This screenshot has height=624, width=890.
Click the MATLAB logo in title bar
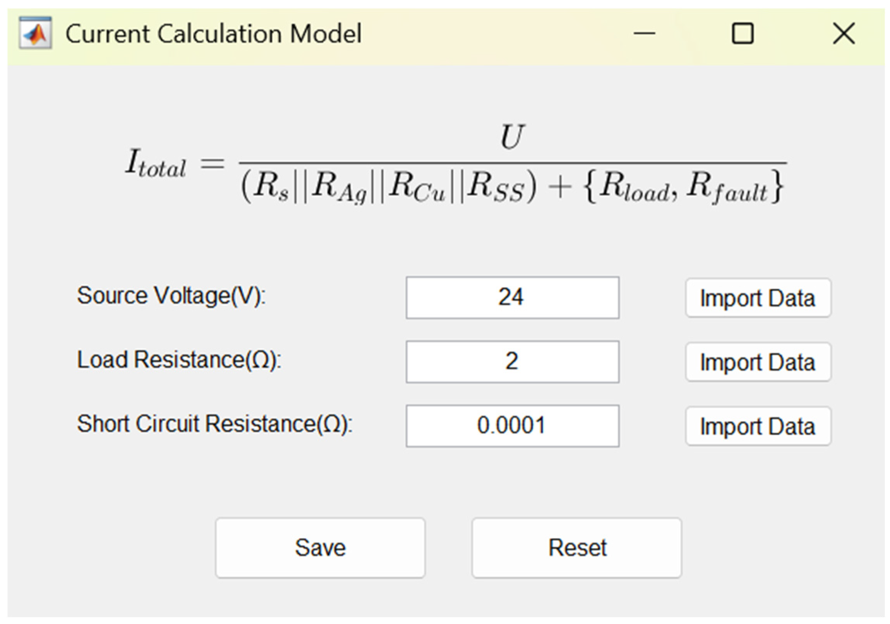click(x=35, y=33)
